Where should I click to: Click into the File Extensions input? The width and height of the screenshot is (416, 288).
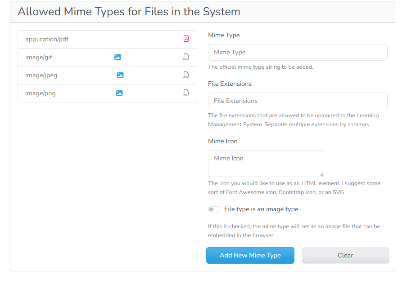[298, 101]
